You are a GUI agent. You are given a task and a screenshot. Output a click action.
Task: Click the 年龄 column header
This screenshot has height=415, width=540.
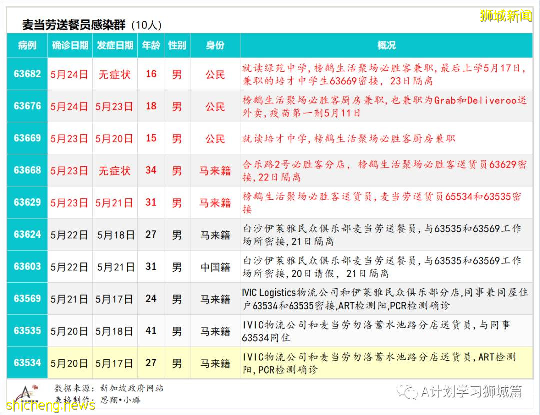tap(151, 45)
